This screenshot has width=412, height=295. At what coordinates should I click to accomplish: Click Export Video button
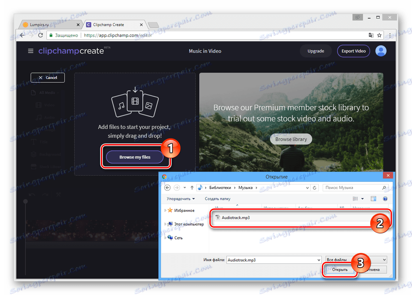354,51
